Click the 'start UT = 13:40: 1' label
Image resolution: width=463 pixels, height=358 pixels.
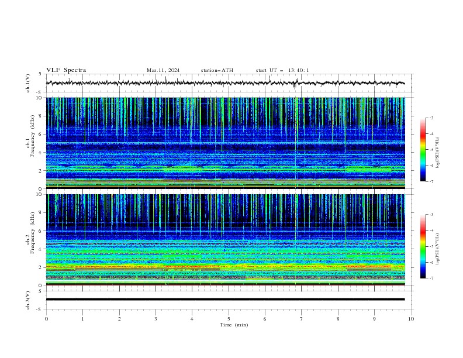(x=282, y=70)
